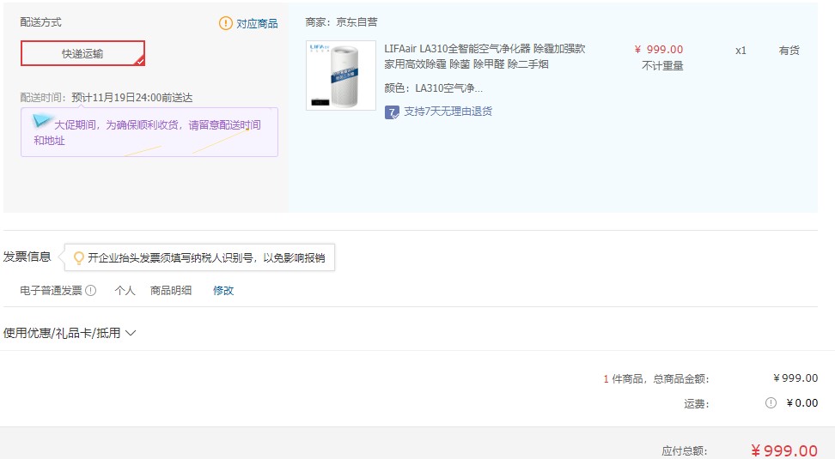Viewport: 835px width, 459px height.
Task: Click the 应付总额 amount ¥999.00
Action: [x=783, y=450]
